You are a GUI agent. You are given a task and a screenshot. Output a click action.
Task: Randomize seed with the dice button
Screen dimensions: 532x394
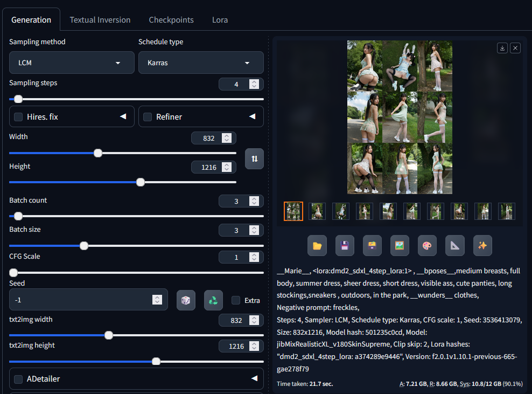pyautogui.click(x=186, y=300)
